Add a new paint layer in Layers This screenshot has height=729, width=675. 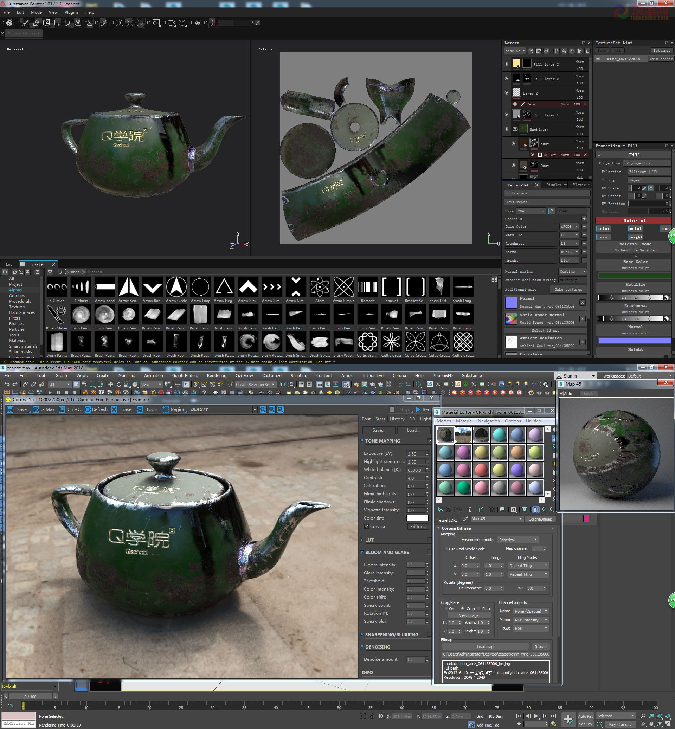pos(556,51)
